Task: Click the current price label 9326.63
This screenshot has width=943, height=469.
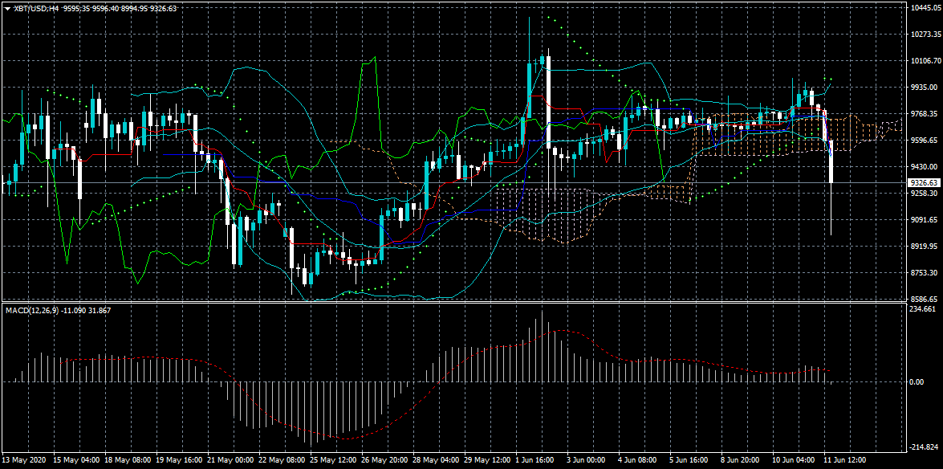Action: (x=924, y=183)
